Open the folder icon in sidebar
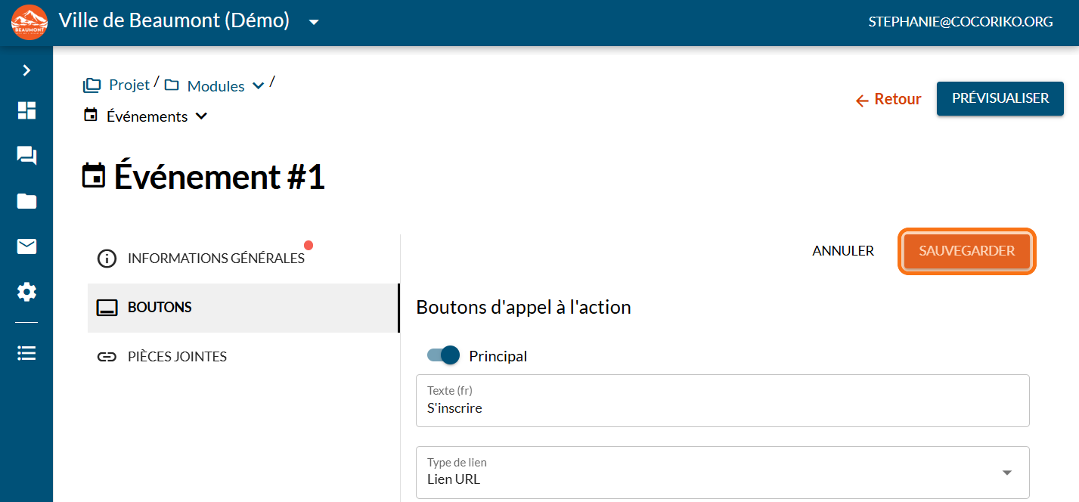 [26, 201]
